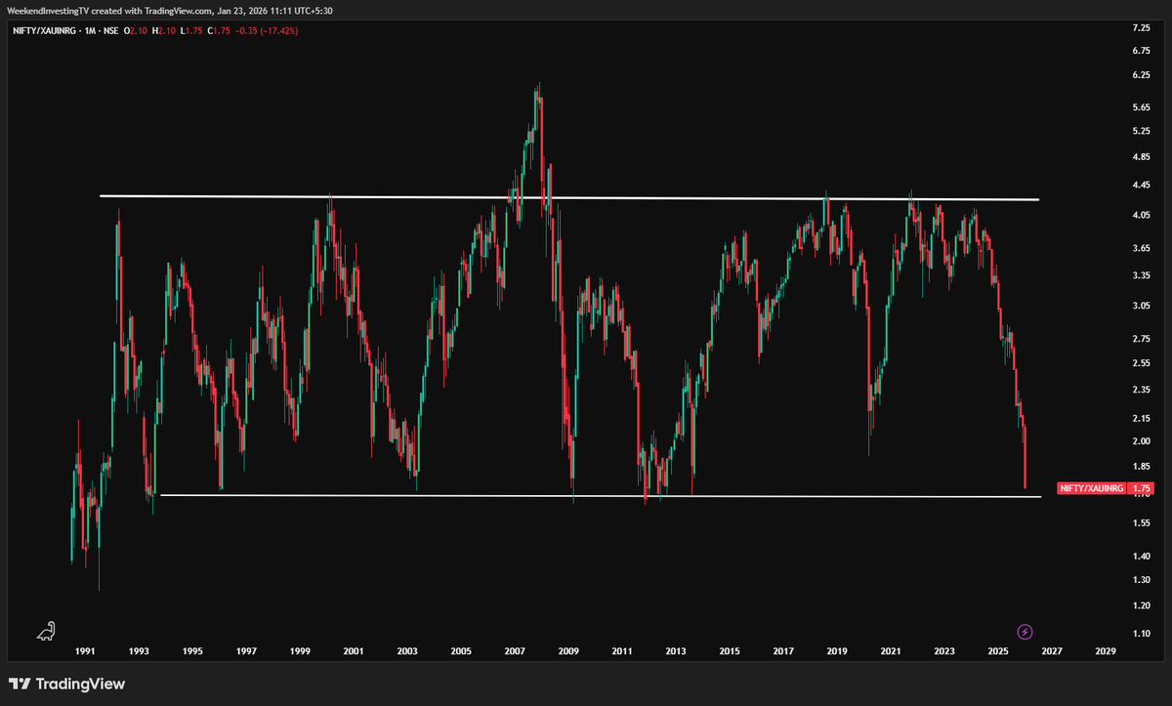The image size is (1172, 706).
Task: Click the 7.25 price axis label
Action: coord(1142,27)
